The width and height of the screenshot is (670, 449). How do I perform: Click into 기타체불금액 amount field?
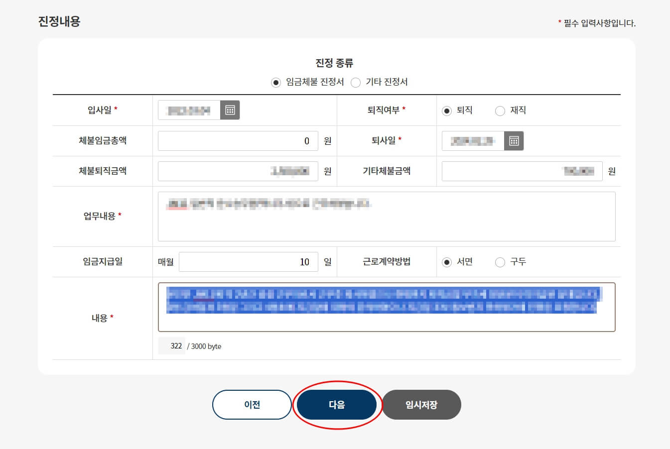[x=522, y=171]
